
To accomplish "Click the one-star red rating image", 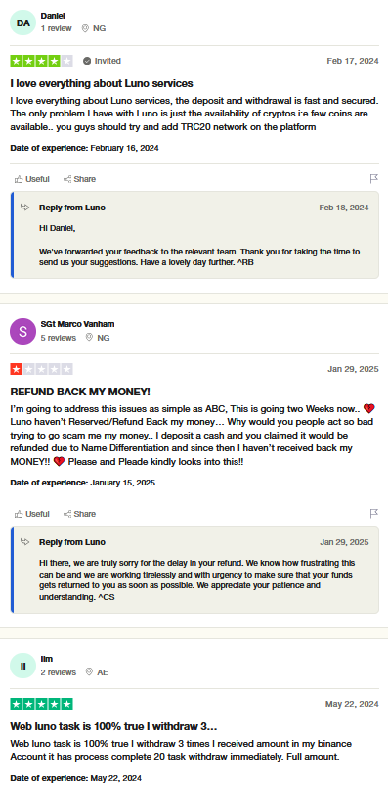I will pos(42,369).
